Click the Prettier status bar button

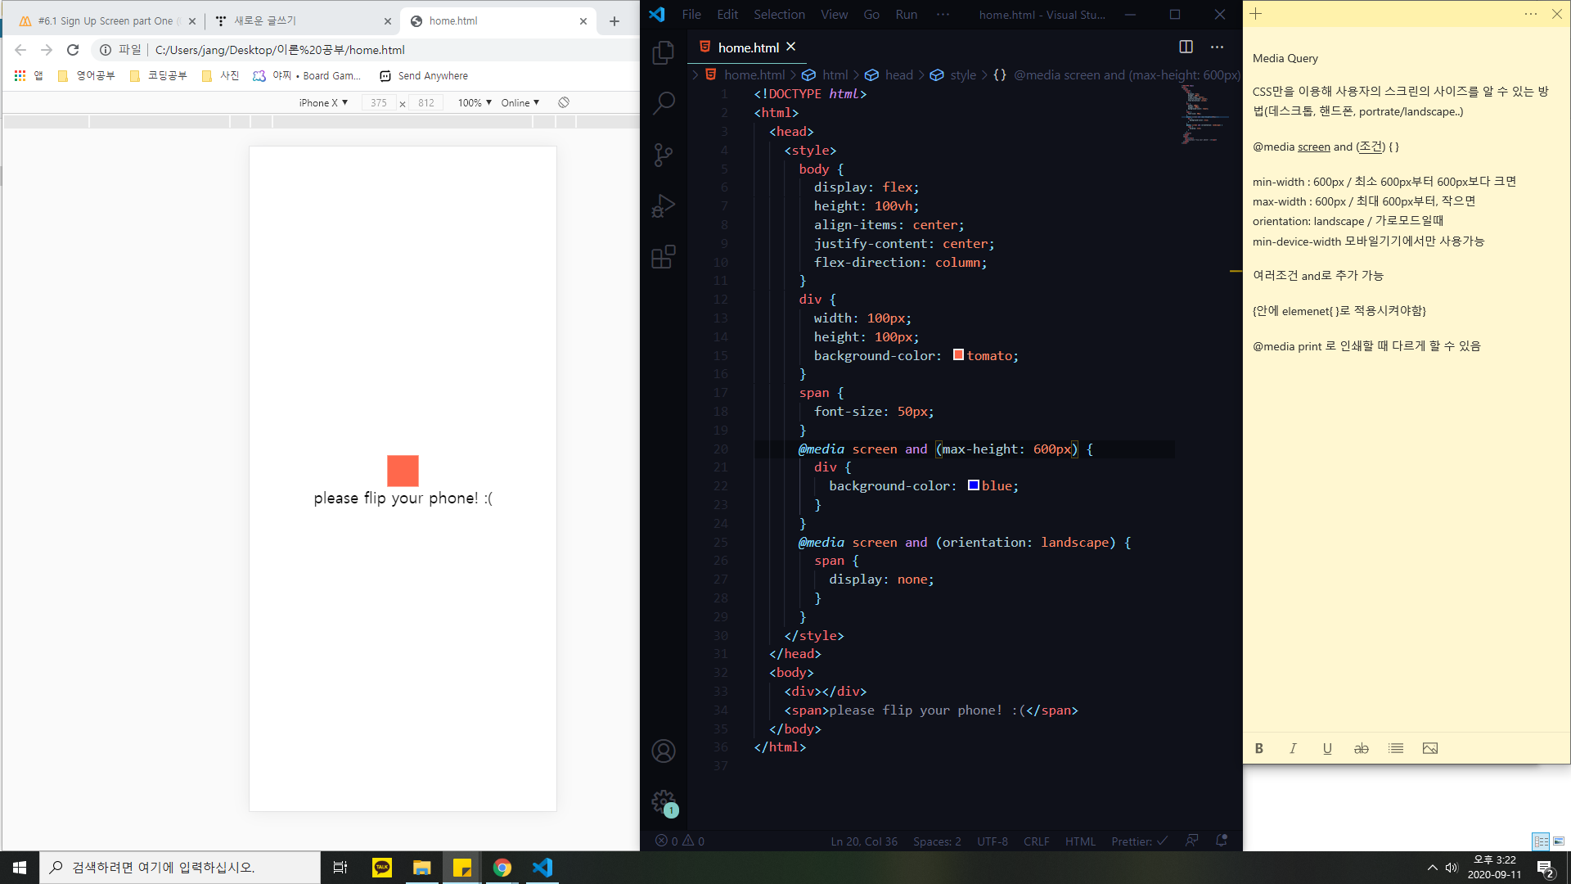(x=1139, y=841)
